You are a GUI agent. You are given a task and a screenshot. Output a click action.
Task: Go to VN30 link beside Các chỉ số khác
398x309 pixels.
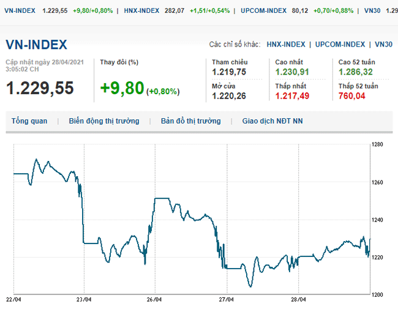tap(383, 44)
